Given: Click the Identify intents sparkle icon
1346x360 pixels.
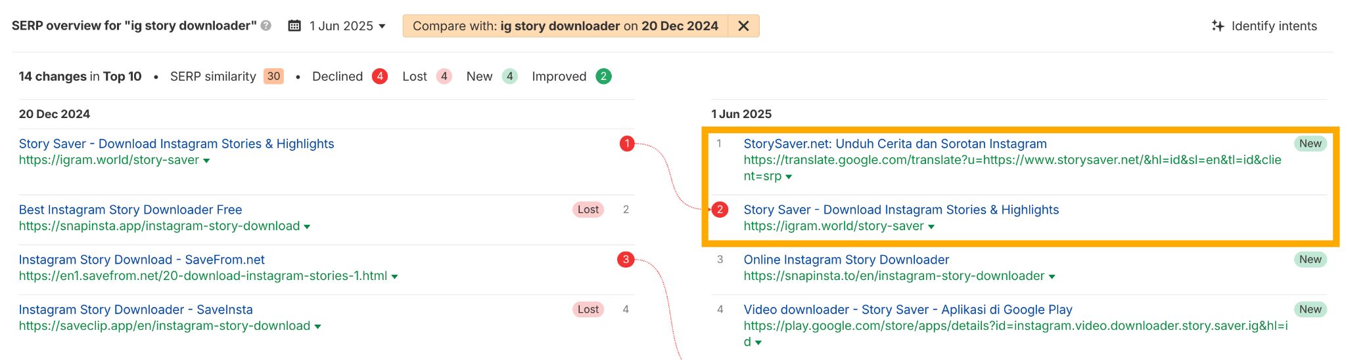Looking at the screenshot, I should click(x=1218, y=26).
